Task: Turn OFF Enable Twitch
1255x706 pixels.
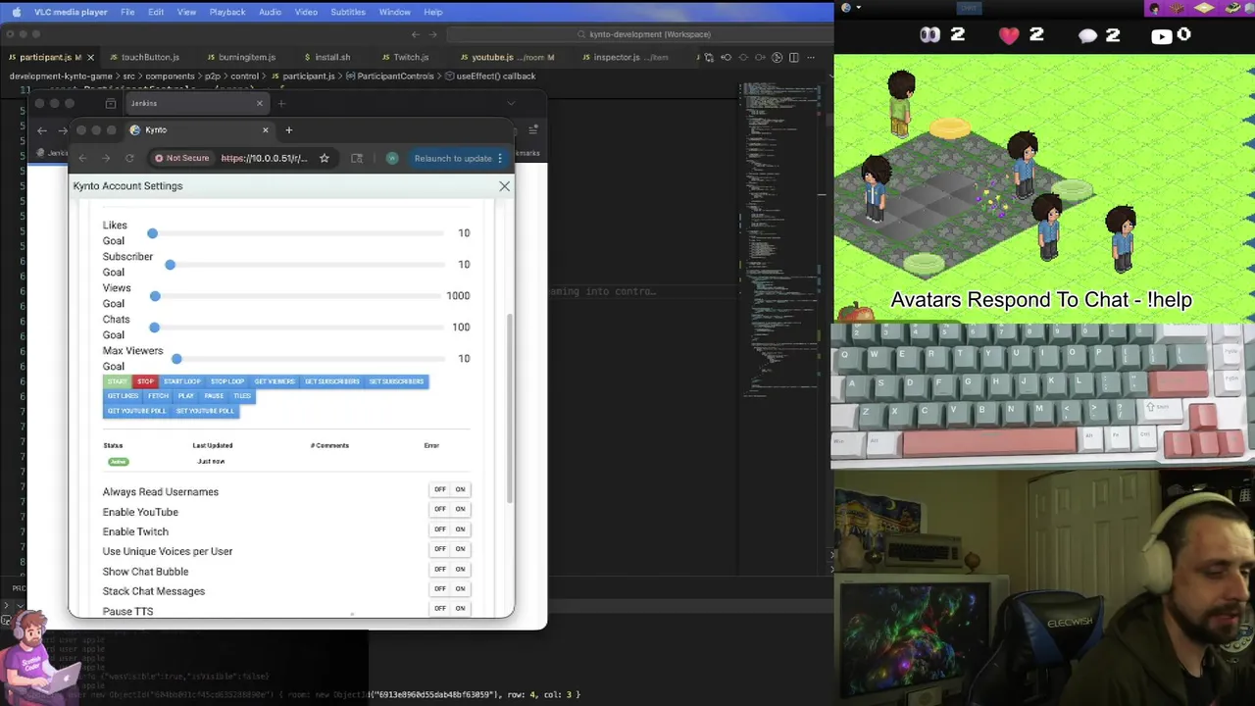Action: pyautogui.click(x=440, y=529)
